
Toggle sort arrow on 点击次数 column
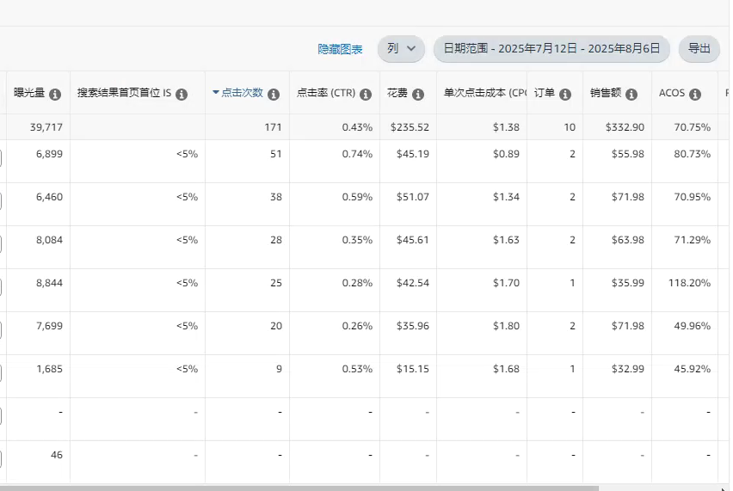point(215,93)
